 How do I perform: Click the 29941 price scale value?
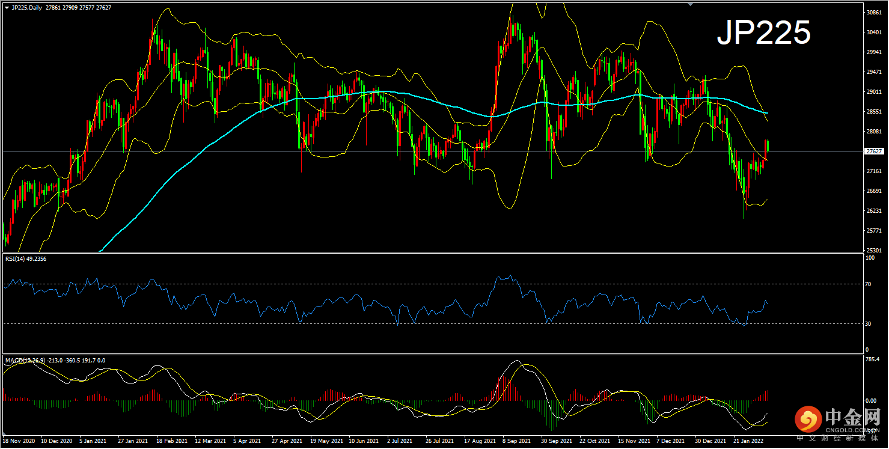[875, 52]
